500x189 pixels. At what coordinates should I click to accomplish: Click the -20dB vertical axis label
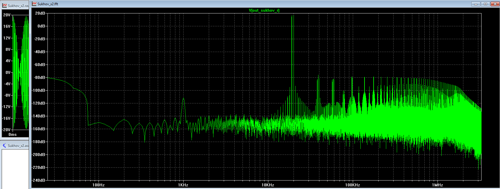39,39
